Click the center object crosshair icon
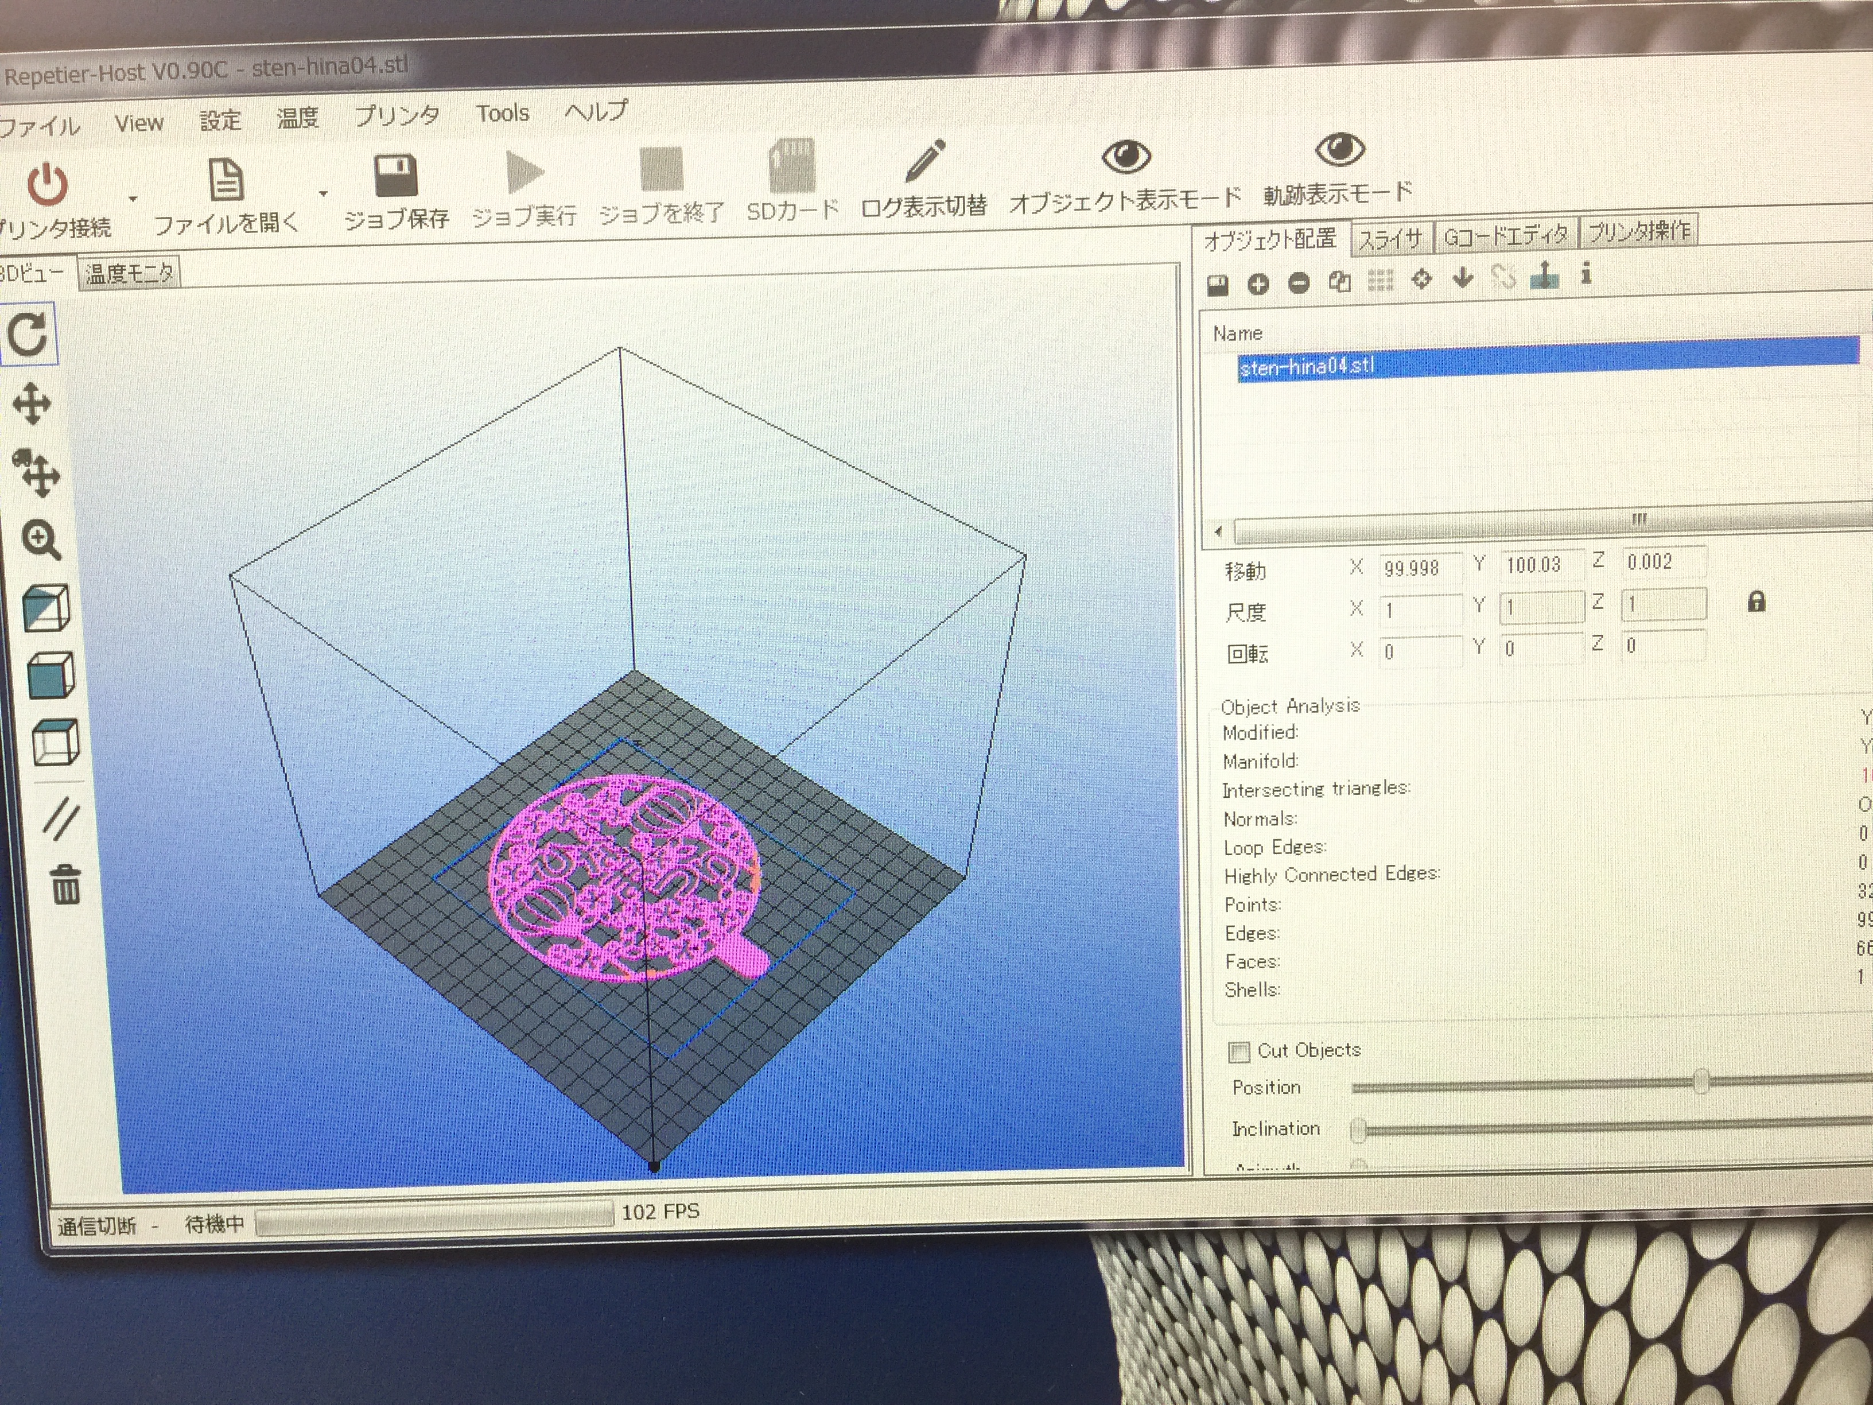The height and width of the screenshot is (1405, 1873). click(1422, 278)
